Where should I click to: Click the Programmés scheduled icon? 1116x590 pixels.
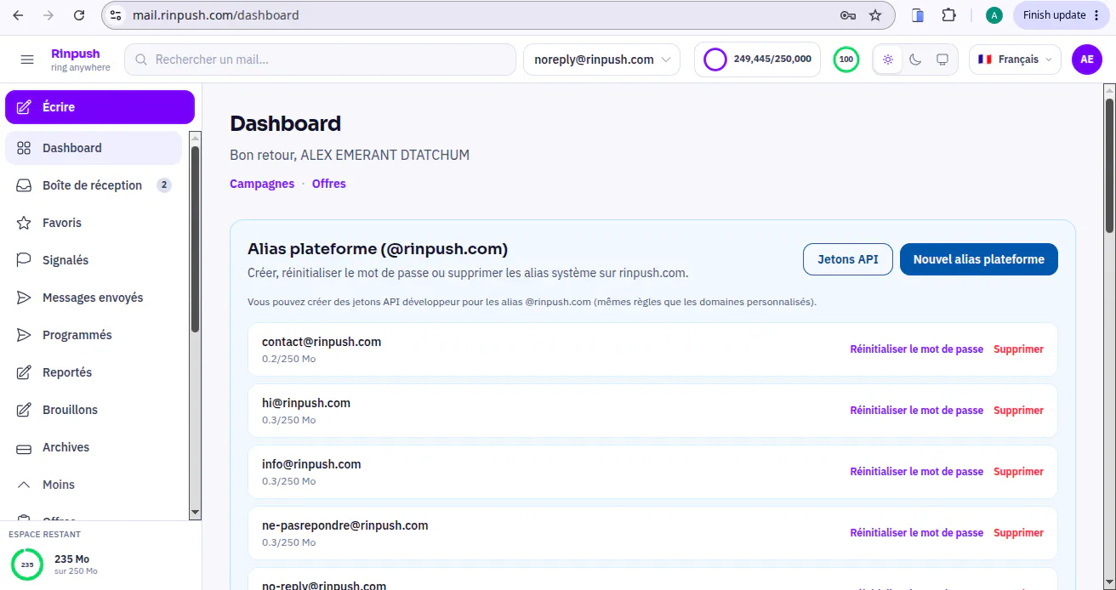click(x=25, y=335)
